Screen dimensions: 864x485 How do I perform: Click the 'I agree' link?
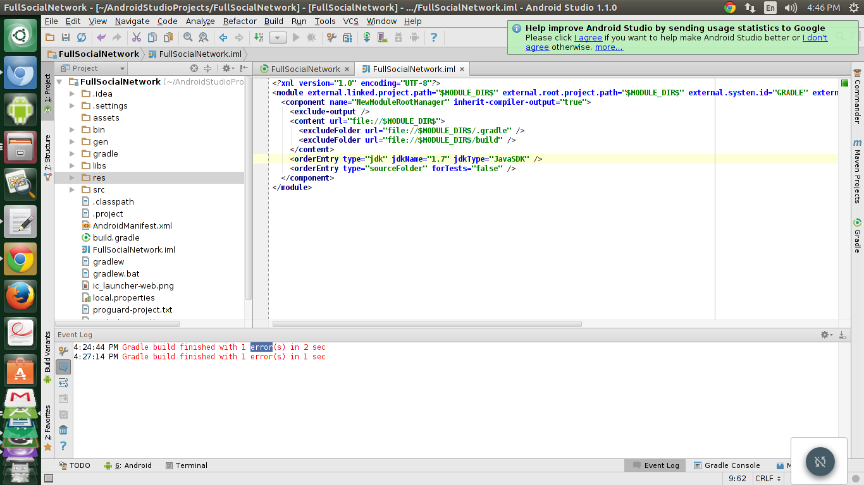click(x=588, y=37)
